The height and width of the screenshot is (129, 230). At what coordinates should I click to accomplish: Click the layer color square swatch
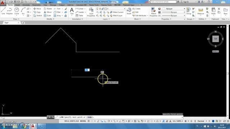pos(106,9)
